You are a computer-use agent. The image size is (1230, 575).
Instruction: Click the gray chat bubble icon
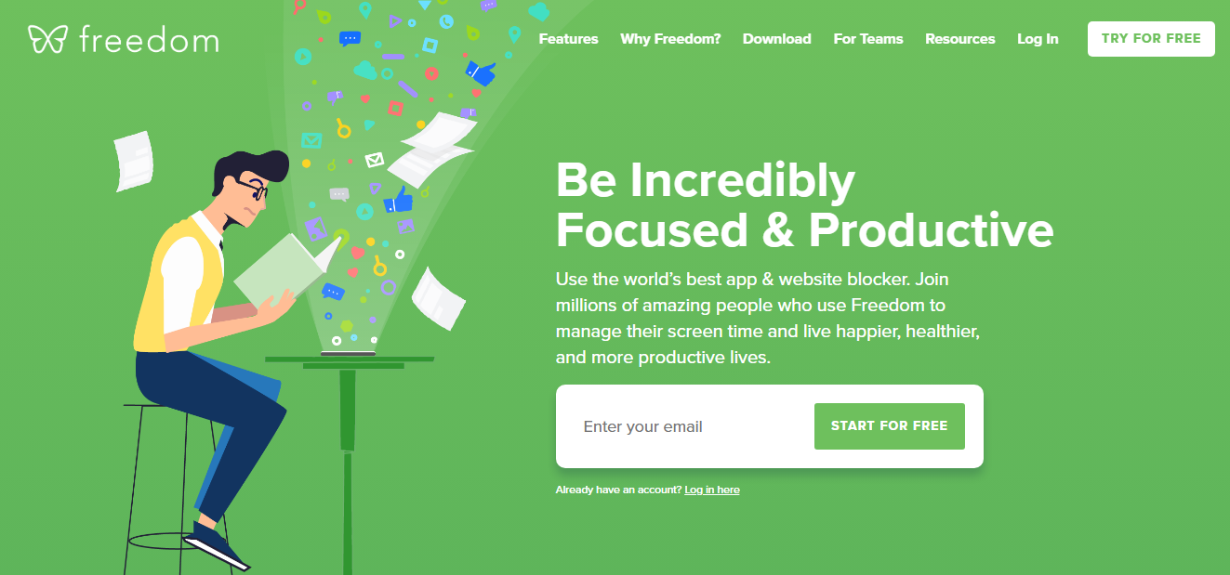click(x=339, y=195)
